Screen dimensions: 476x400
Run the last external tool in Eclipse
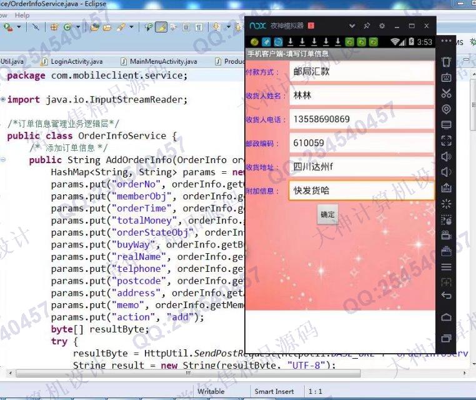point(8,27)
